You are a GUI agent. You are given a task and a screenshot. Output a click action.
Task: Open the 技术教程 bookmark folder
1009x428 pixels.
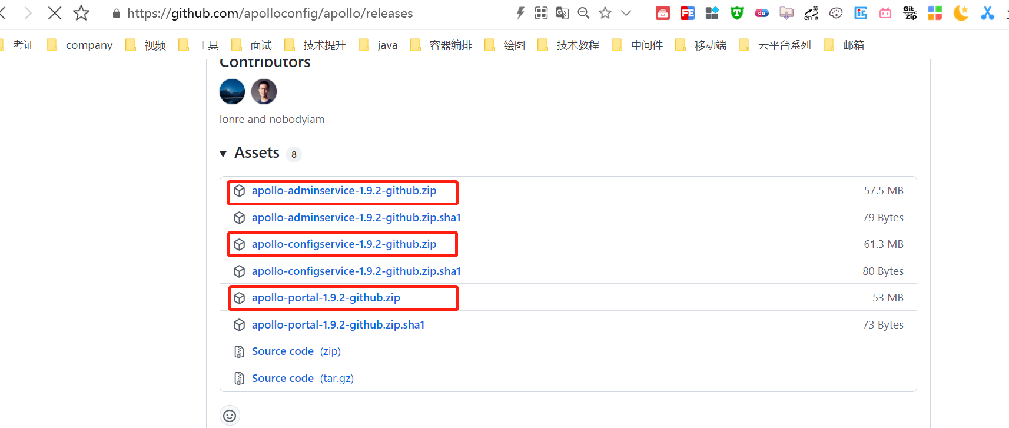tap(569, 45)
